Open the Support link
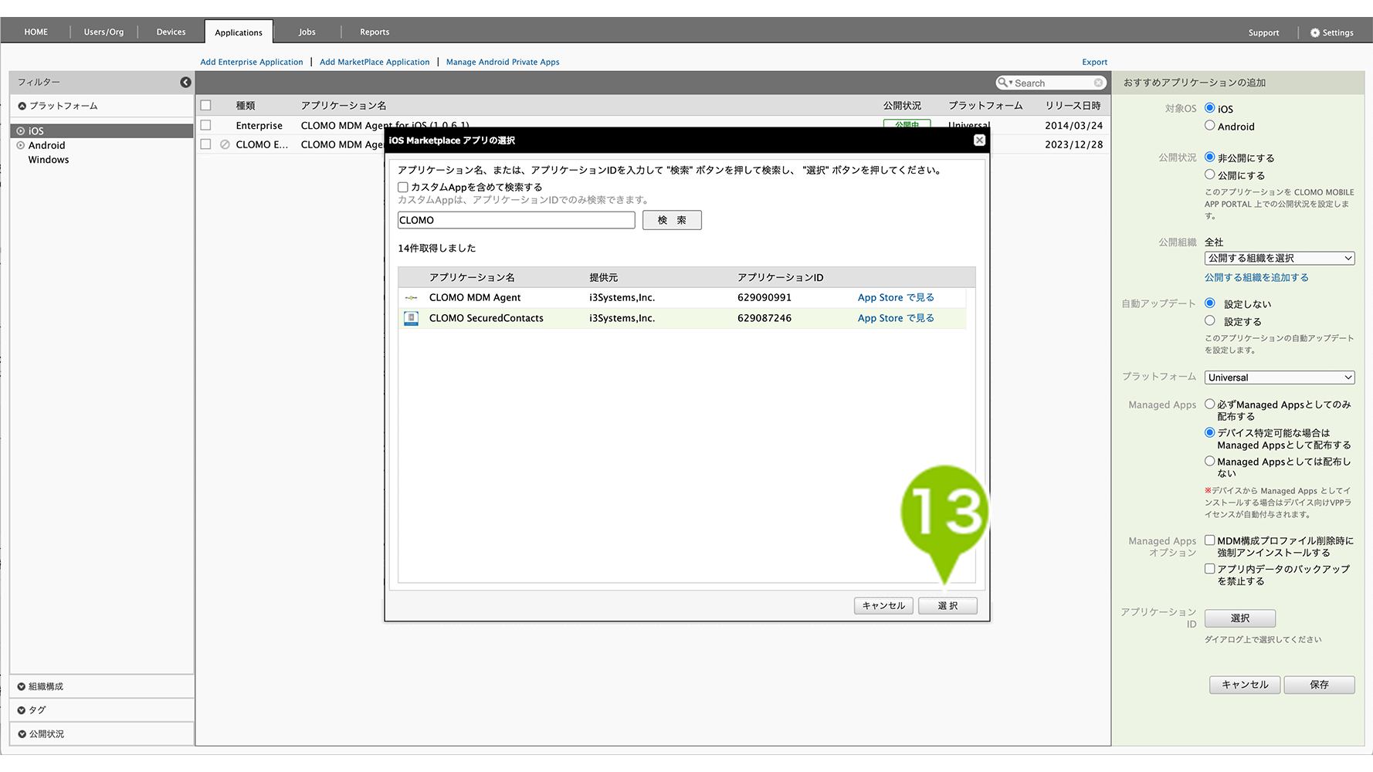 tap(1263, 32)
